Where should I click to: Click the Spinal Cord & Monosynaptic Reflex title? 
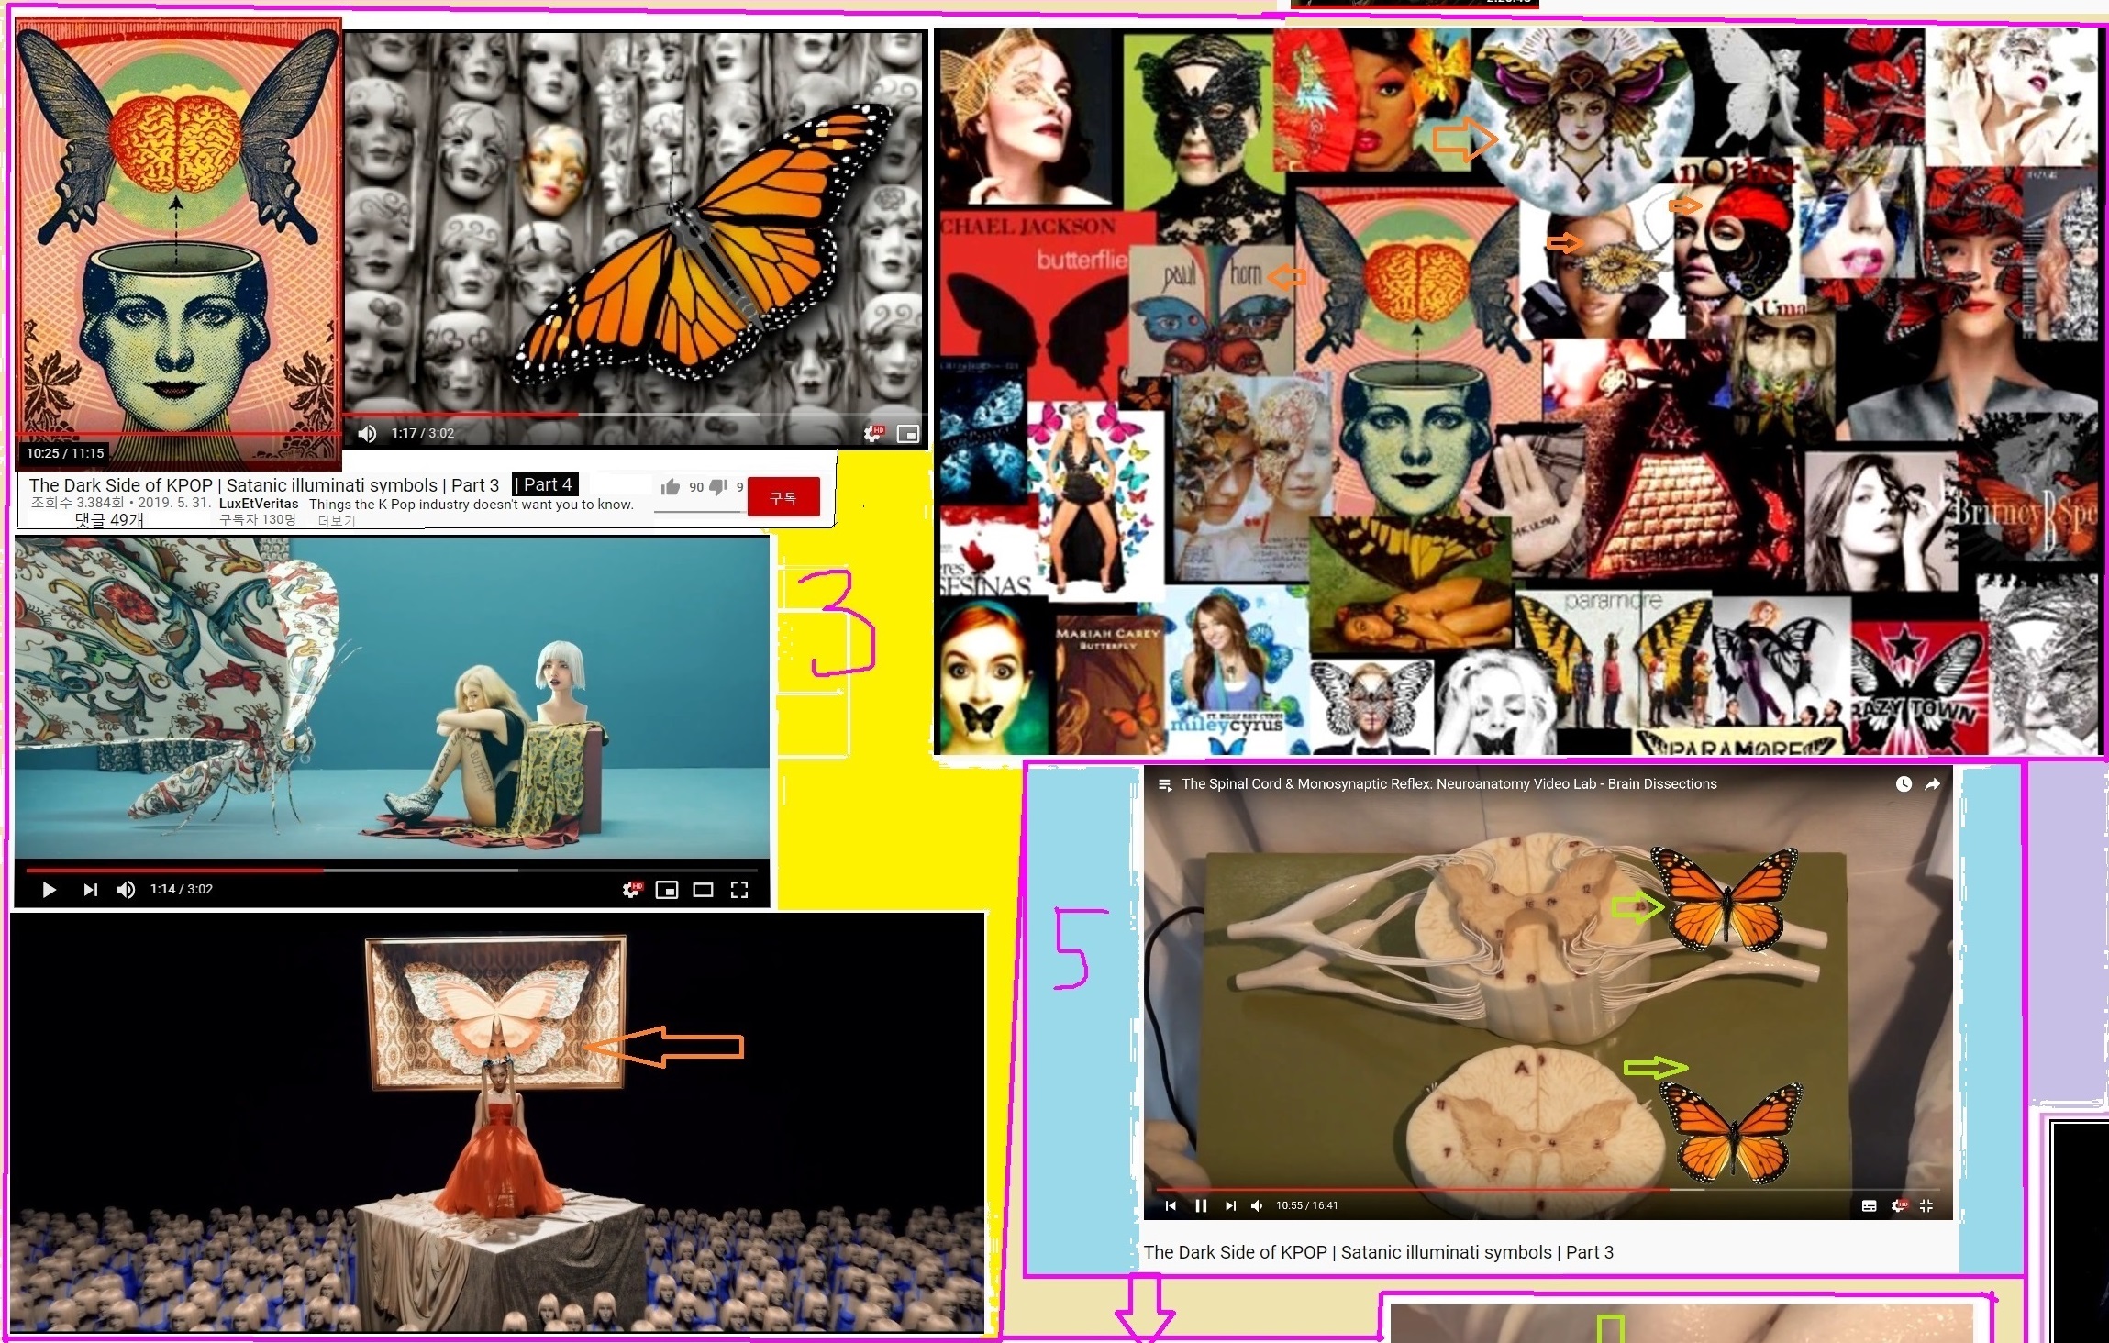(x=1449, y=784)
